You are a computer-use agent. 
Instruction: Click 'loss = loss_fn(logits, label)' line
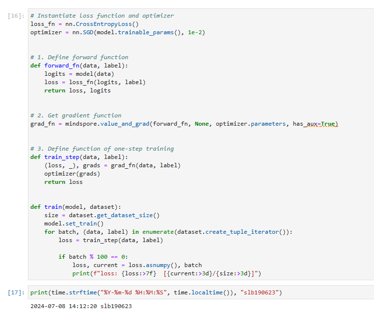tap(95, 82)
